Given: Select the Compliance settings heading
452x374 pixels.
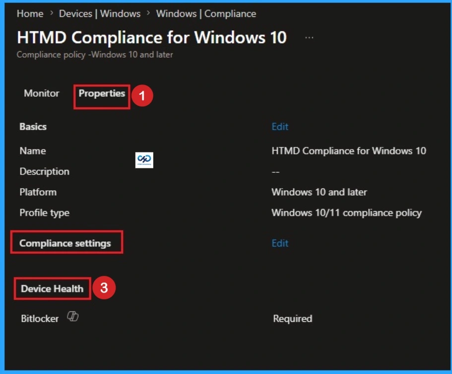Looking at the screenshot, I should click(x=65, y=243).
